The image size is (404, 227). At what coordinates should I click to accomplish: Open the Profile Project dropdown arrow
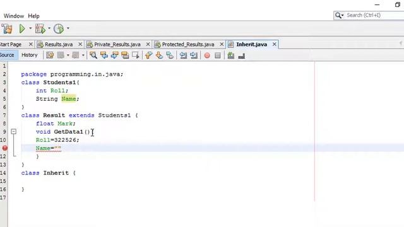click(68, 28)
